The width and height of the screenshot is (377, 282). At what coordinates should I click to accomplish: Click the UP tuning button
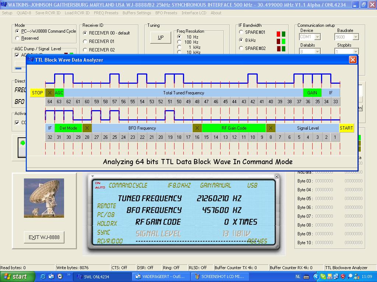[161, 37]
